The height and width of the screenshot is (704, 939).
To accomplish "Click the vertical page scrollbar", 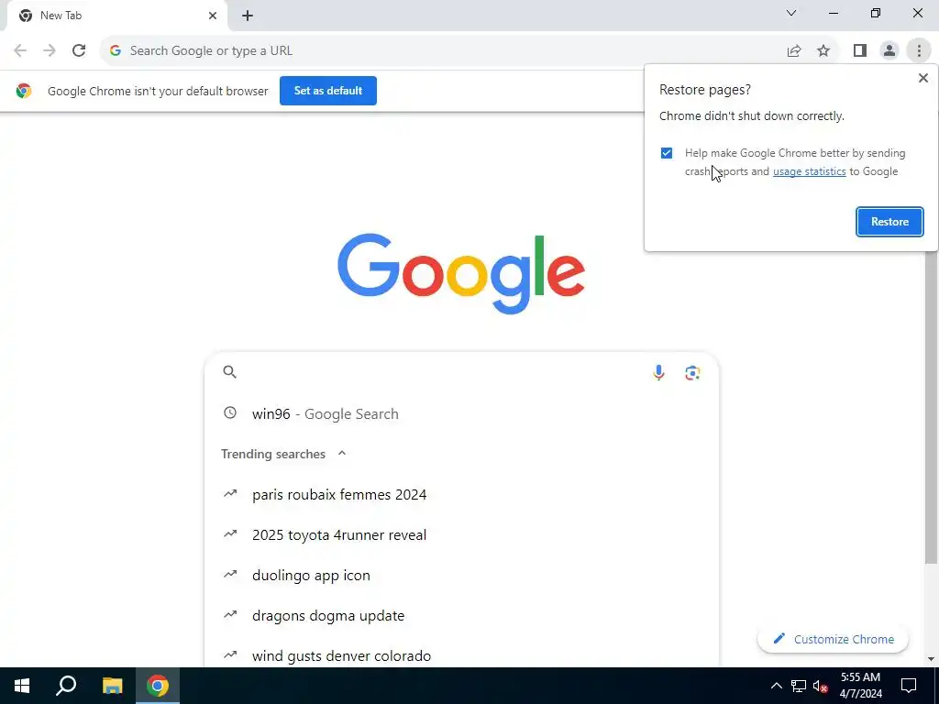I will coord(932,407).
